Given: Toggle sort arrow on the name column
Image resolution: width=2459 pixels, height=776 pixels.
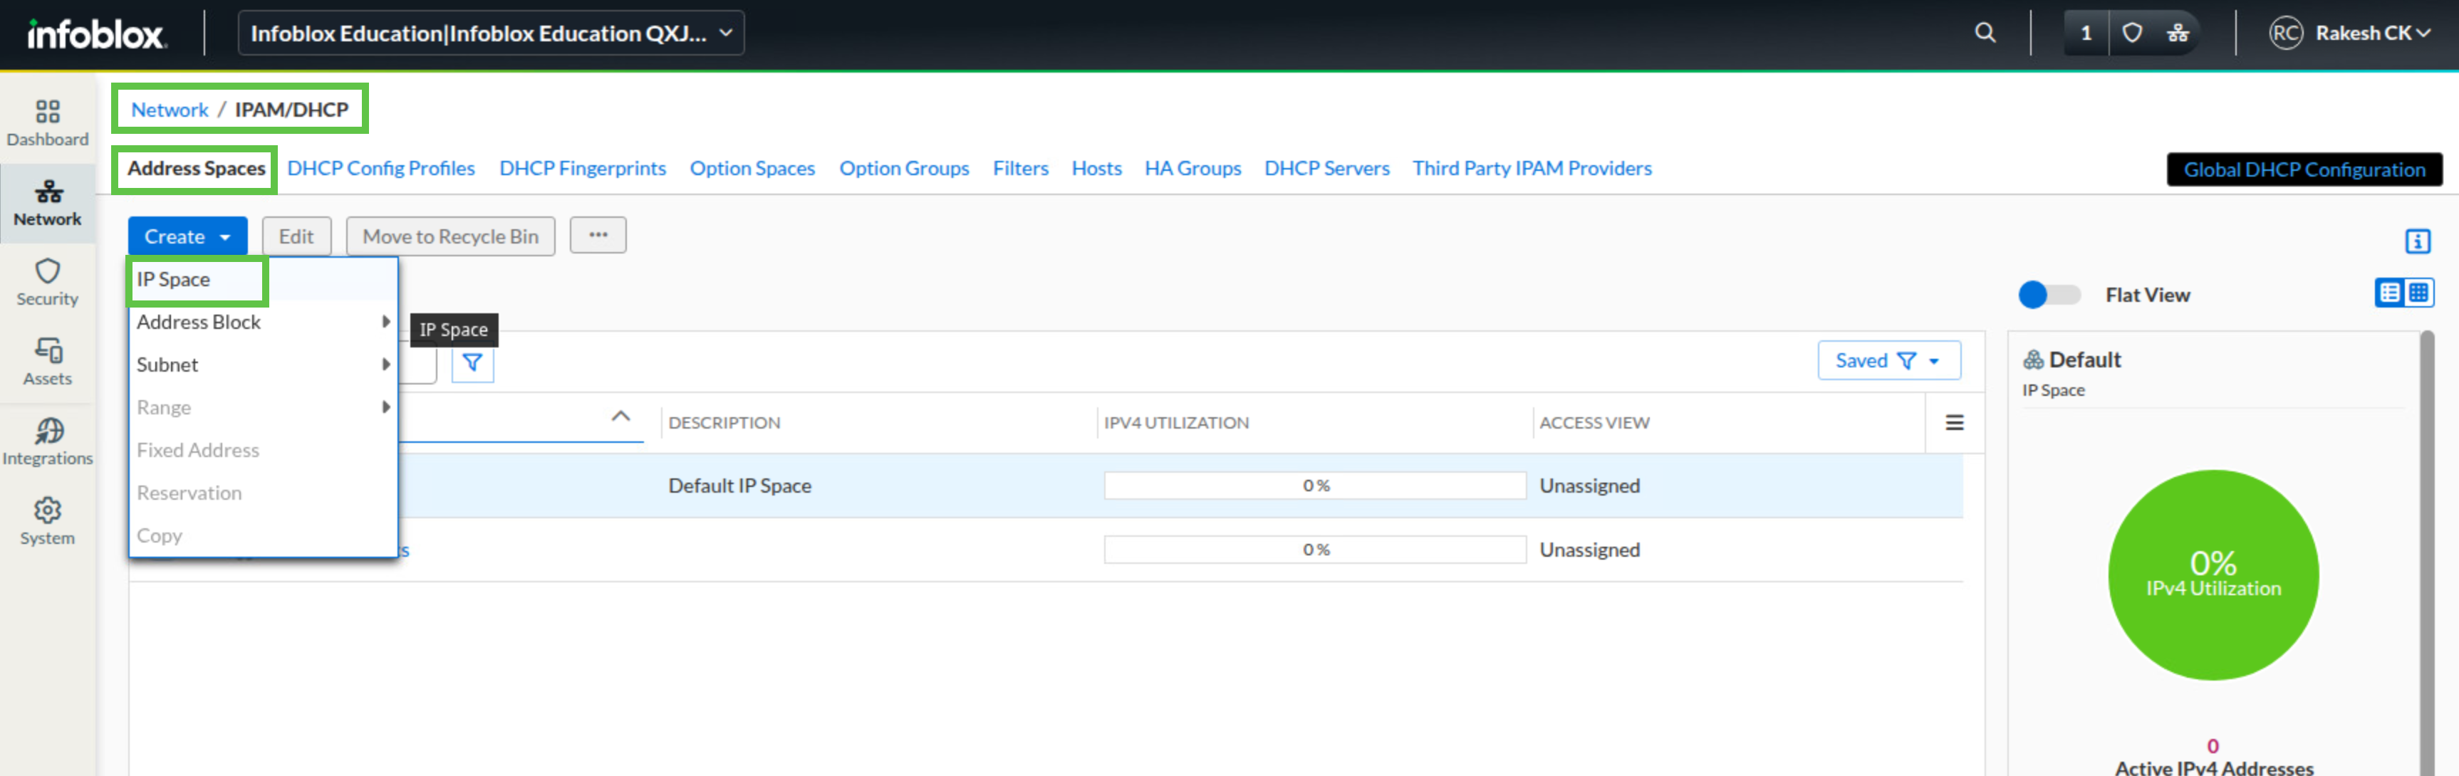Looking at the screenshot, I should [620, 416].
